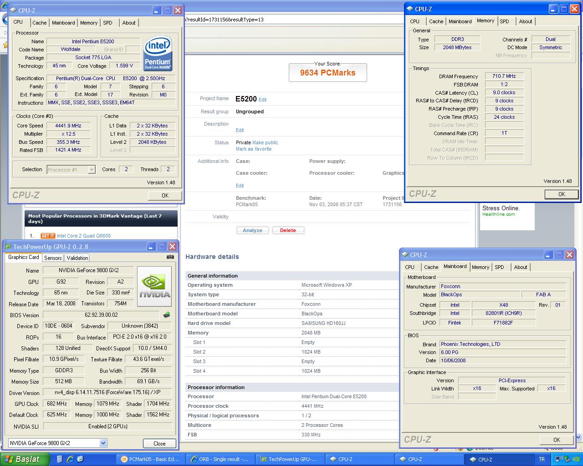Click the Close button in GPU-Z
The width and height of the screenshot is (583, 466).
coord(159,443)
